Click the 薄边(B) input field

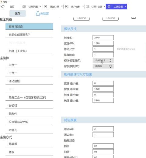(103, 135)
